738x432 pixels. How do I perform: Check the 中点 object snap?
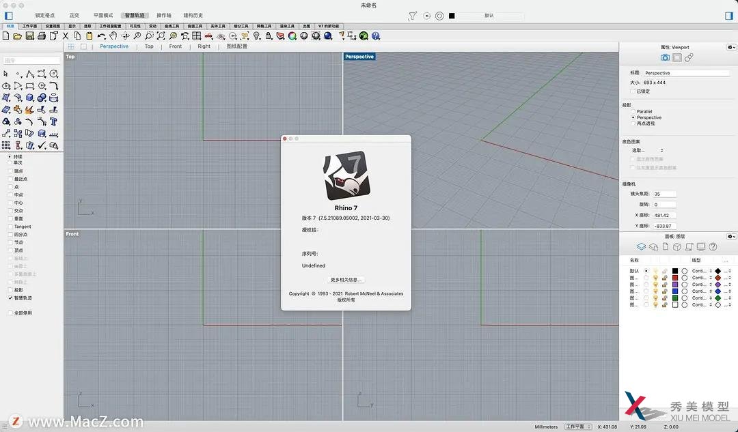(x=10, y=195)
